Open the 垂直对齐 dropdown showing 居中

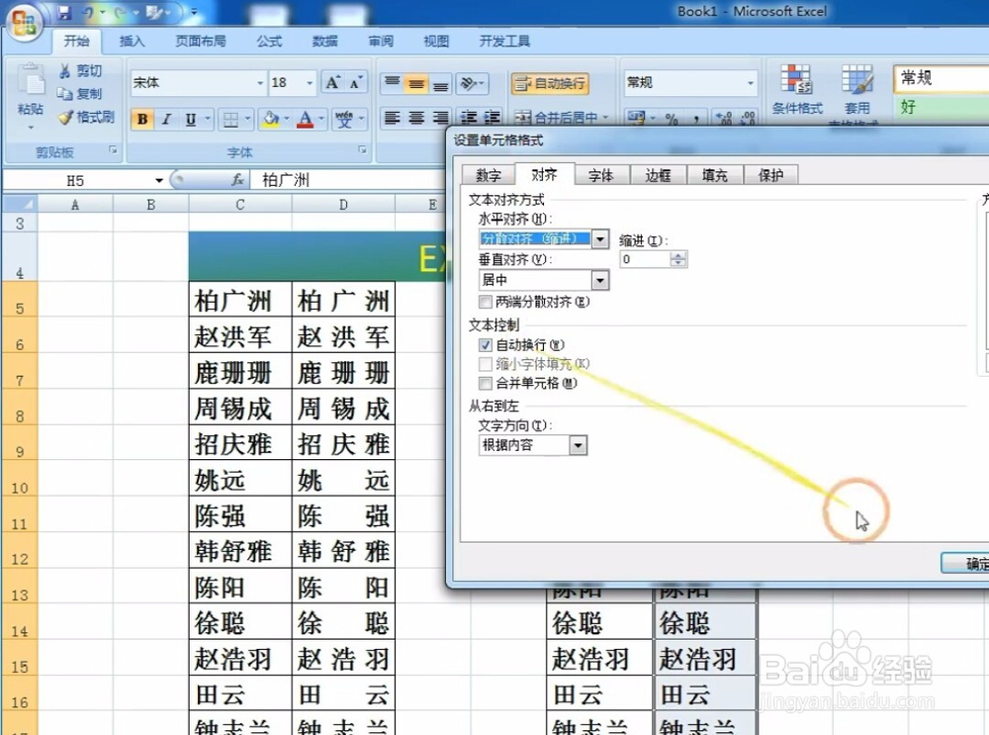(x=600, y=279)
